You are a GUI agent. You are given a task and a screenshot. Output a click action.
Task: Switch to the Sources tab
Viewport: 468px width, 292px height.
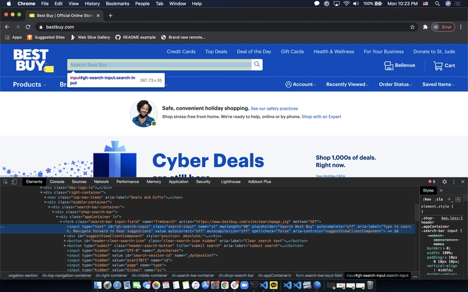pyautogui.click(x=79, y=182)
